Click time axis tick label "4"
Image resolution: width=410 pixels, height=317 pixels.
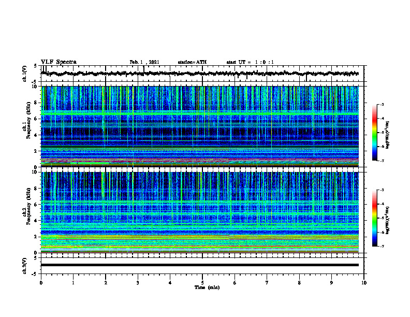pos(170,283)
